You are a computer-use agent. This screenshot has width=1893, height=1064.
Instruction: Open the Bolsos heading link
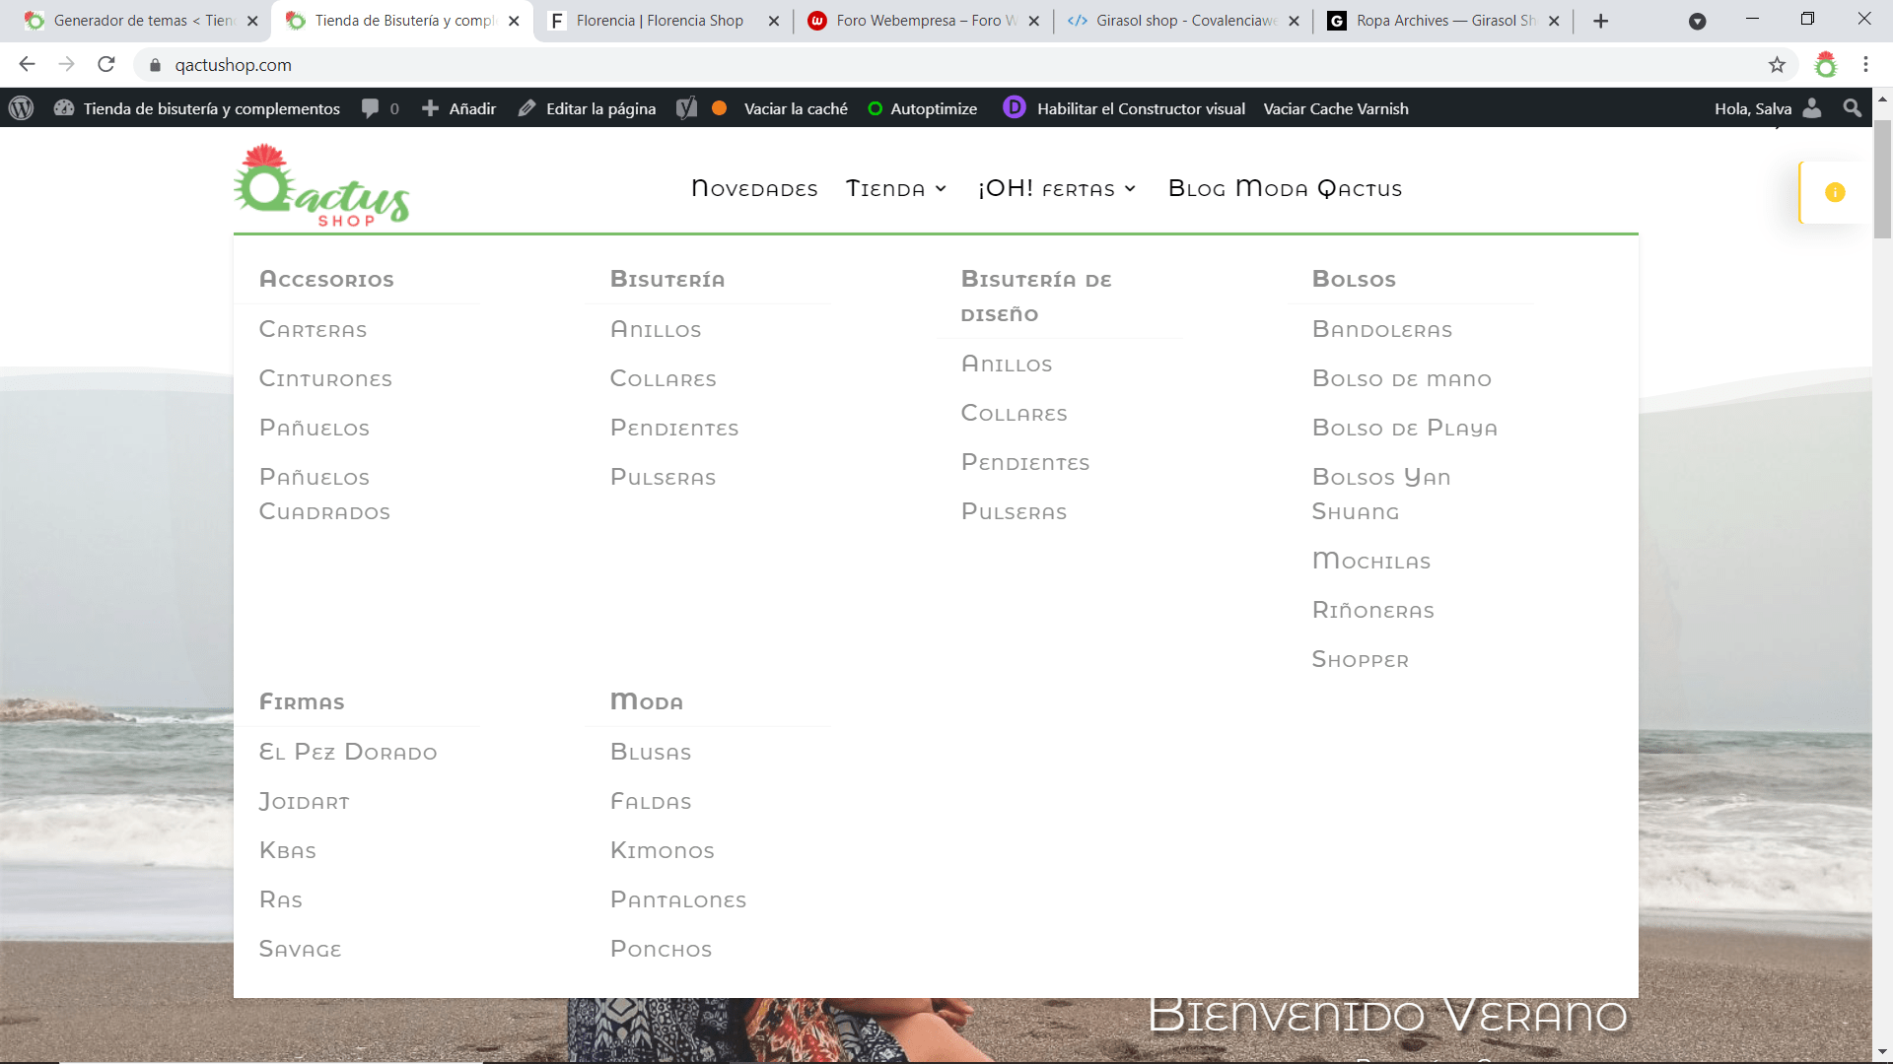(x=1354, y=280)
